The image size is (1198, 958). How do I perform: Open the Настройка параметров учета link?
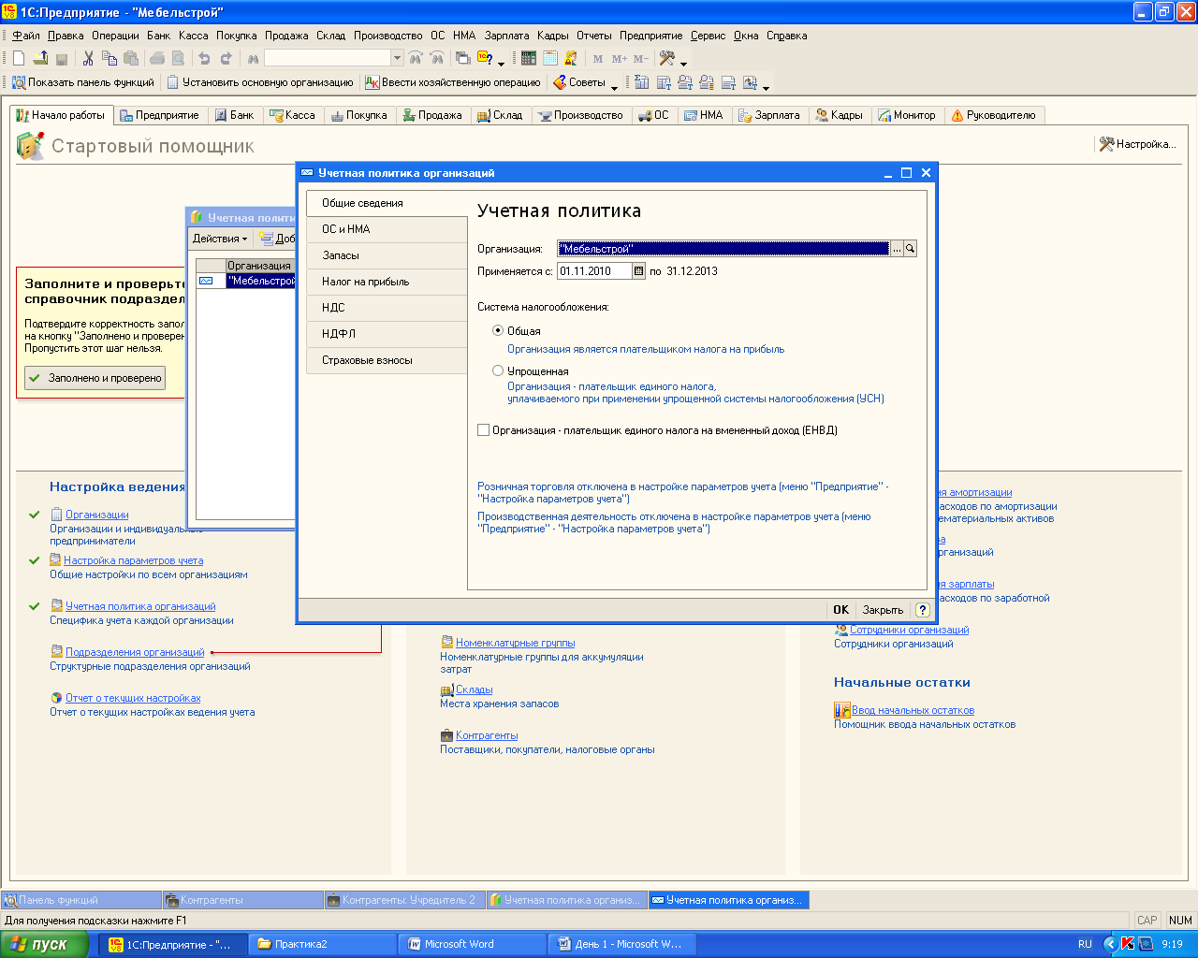point(134,560)
